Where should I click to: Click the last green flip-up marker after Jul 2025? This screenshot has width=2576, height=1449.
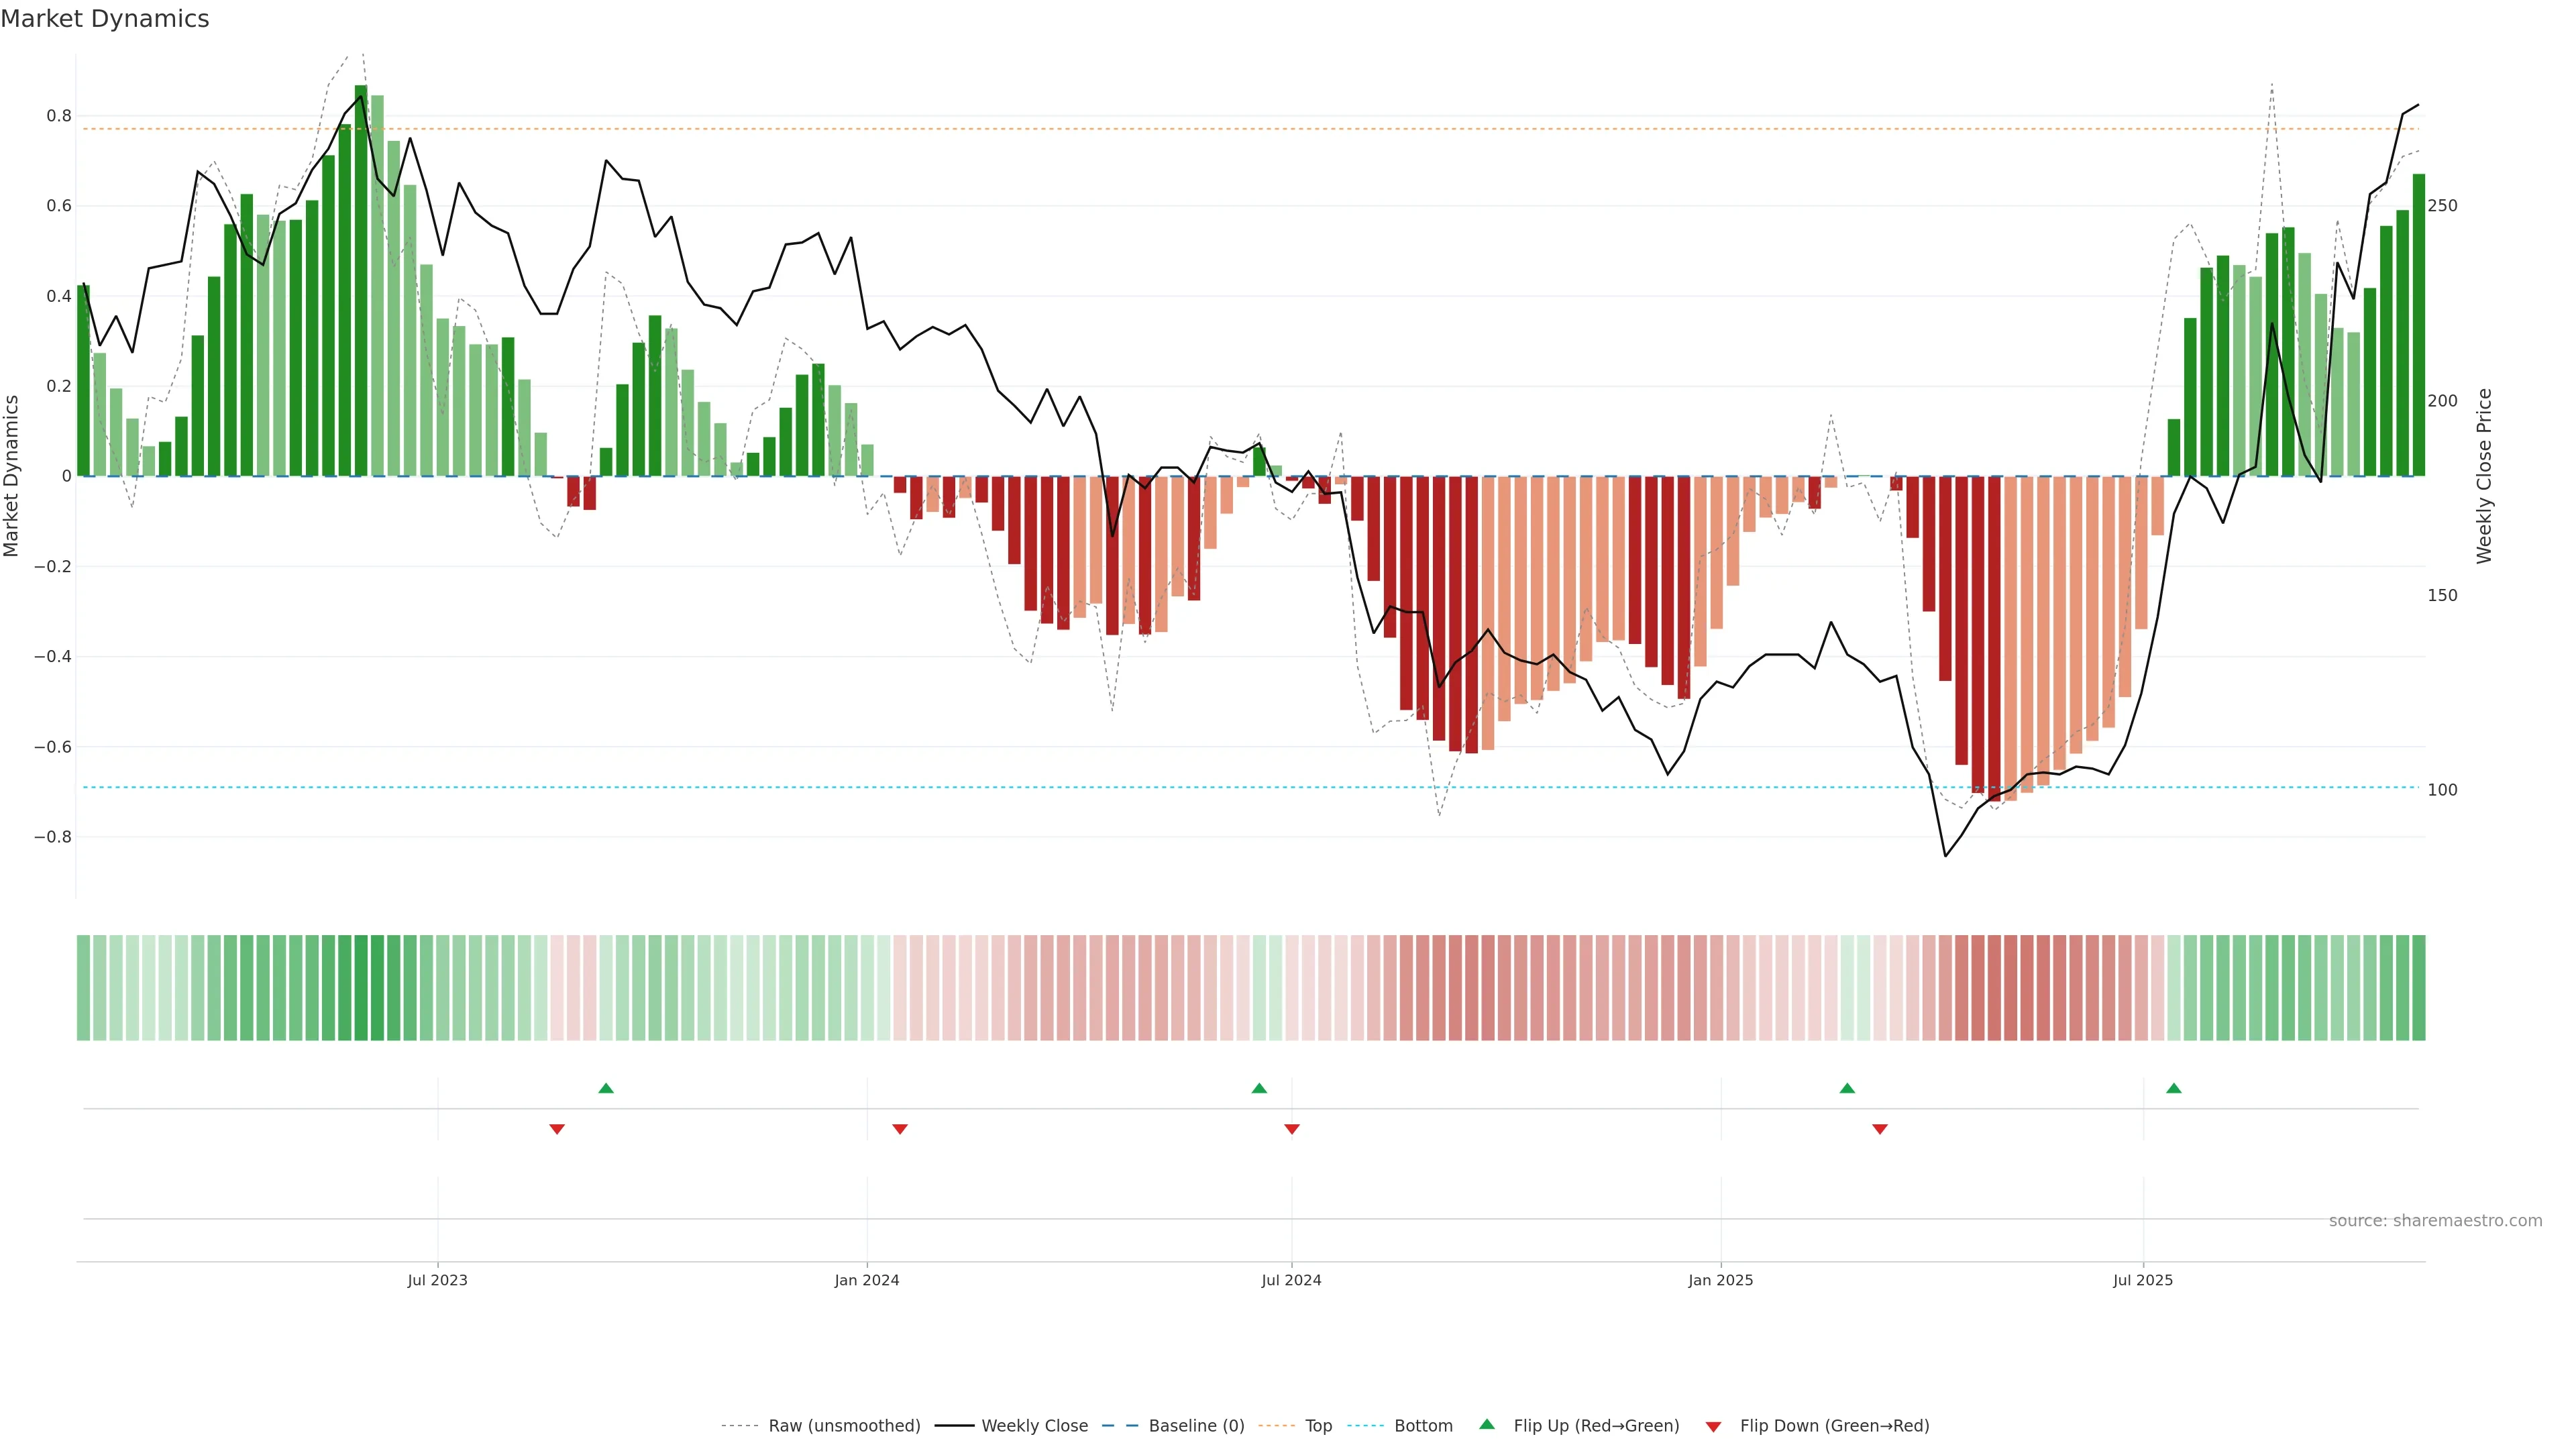2173,1088
